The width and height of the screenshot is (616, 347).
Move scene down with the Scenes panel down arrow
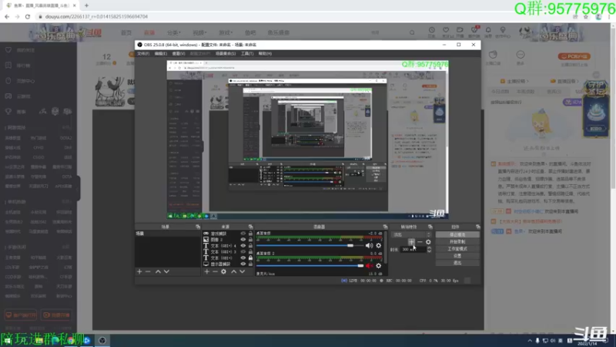click(x=166, y=271)
